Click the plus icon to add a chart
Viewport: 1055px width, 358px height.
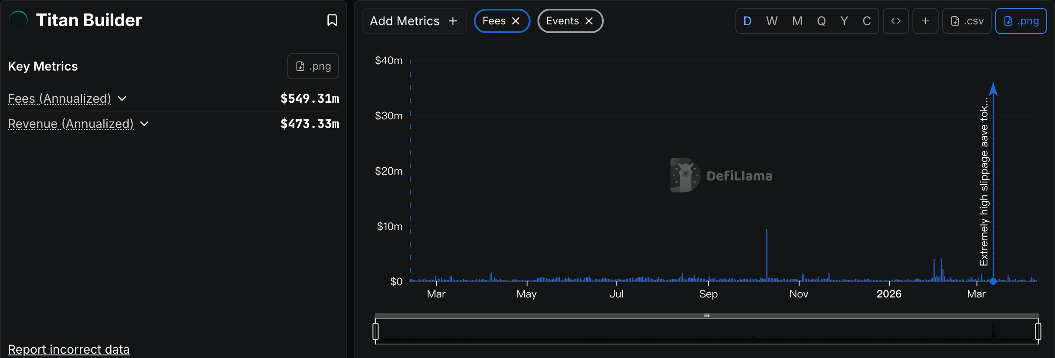point(926,20)
